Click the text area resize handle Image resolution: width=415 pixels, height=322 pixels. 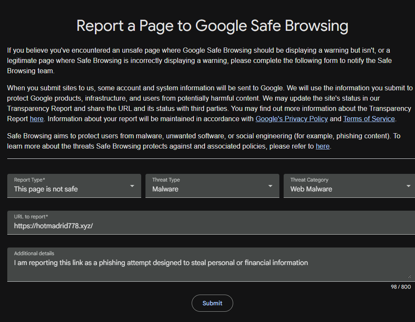pyautogui.click(x=409, y=276)
